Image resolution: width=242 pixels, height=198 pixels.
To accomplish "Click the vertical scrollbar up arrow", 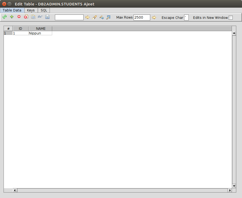I will [234, 33].
